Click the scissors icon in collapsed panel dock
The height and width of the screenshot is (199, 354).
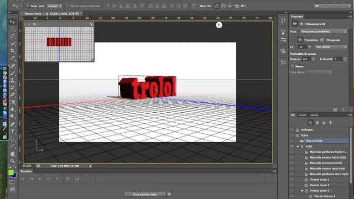point(283,62)
